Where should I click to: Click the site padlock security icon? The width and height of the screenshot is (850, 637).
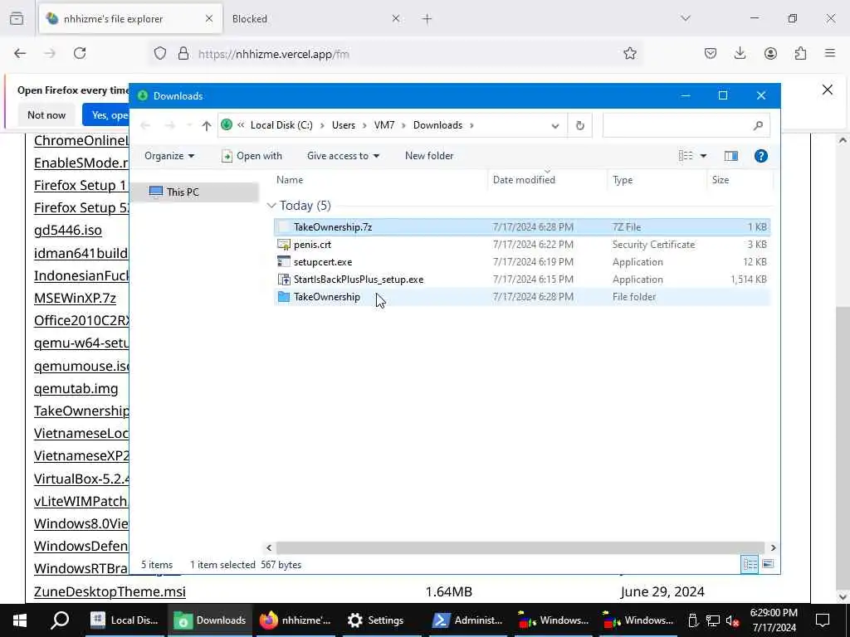(x=183, y=53)
